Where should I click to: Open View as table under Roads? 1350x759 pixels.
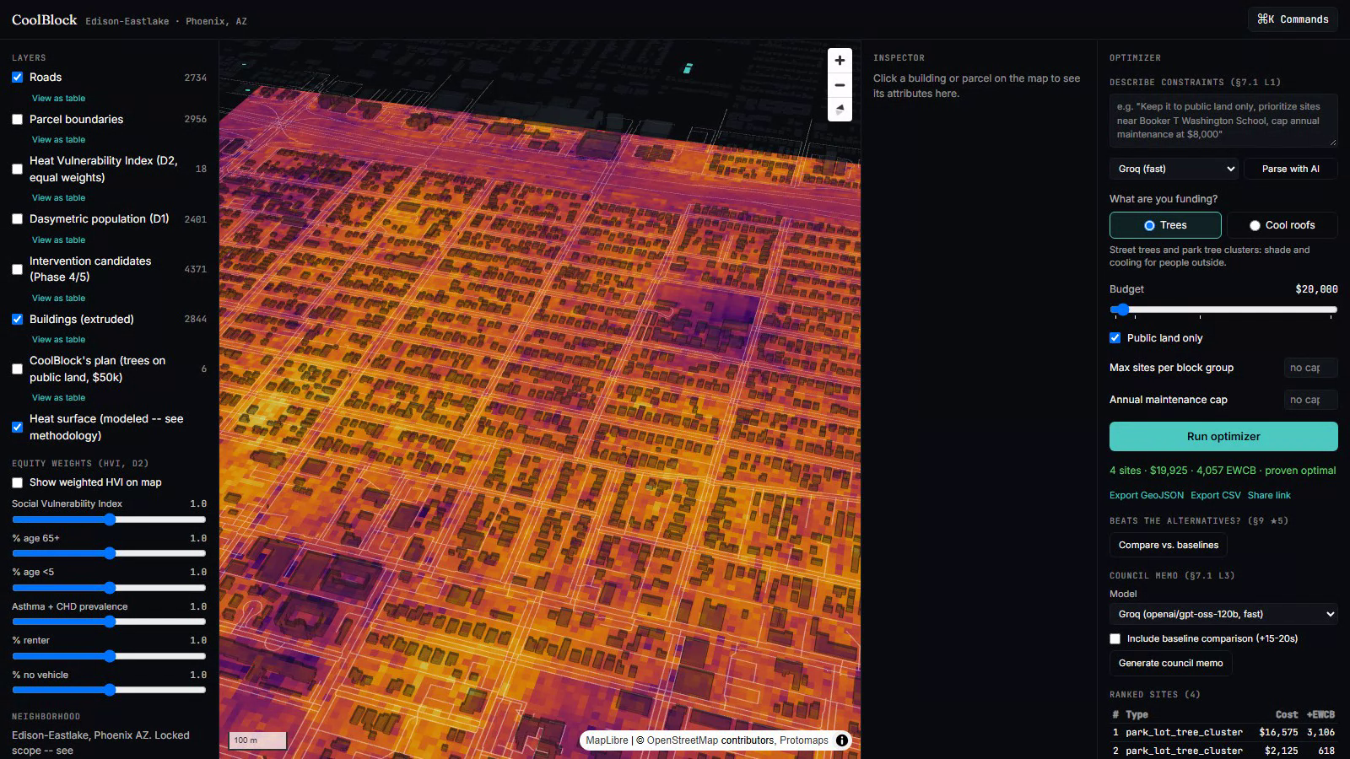pyautogui.click(x=58, y=99)
